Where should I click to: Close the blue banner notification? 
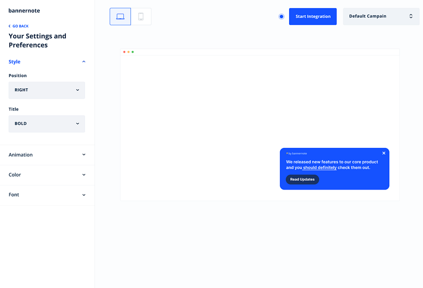(x=384, y=153)
